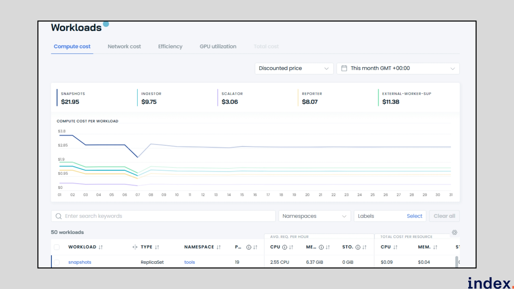Viewport: 514px width, 289px height.
Task: Click info icon next to avg CPU
Action: [285, 247]
